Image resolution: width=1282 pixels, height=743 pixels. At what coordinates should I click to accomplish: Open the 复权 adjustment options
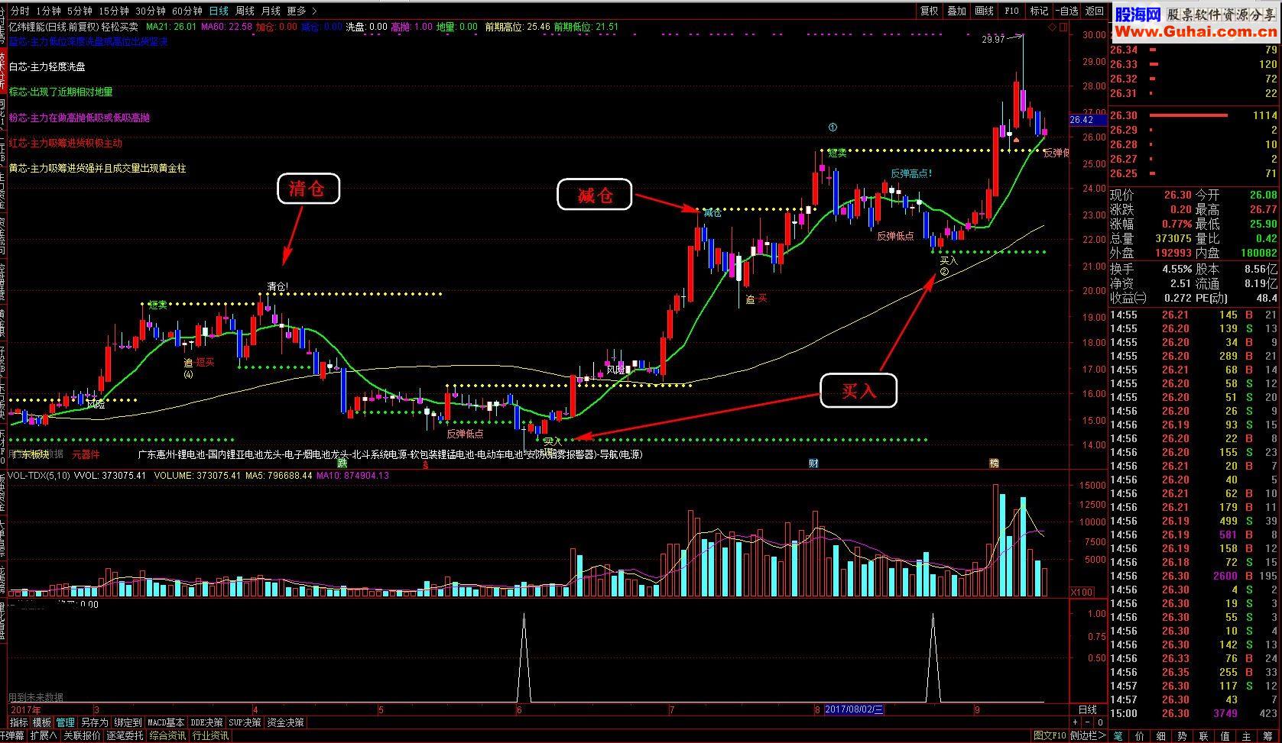click(x=929, y=11)
